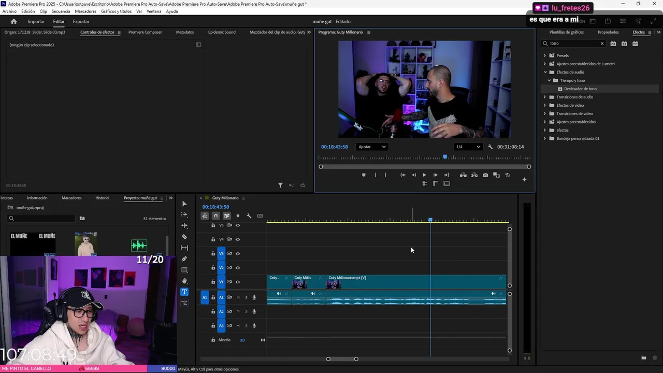Image resolution: width=663 pixels, height=373 pixels.
Task: Select the Hand tool
Action: (184, 281)
